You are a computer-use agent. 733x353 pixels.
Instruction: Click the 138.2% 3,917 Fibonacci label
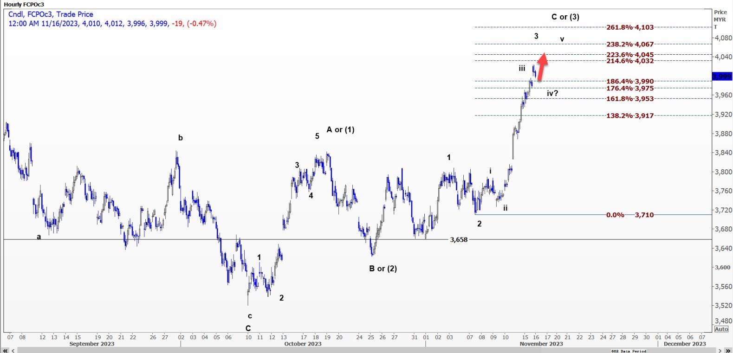tap(630, 116)
